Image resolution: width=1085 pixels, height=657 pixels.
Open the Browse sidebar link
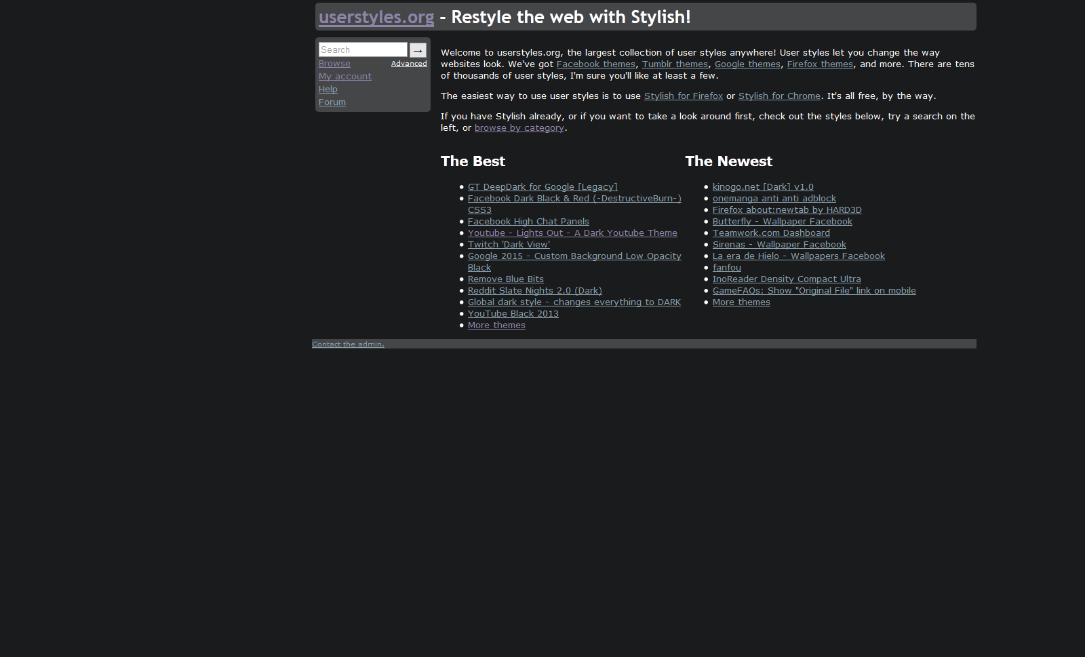[x=334, y=64]
